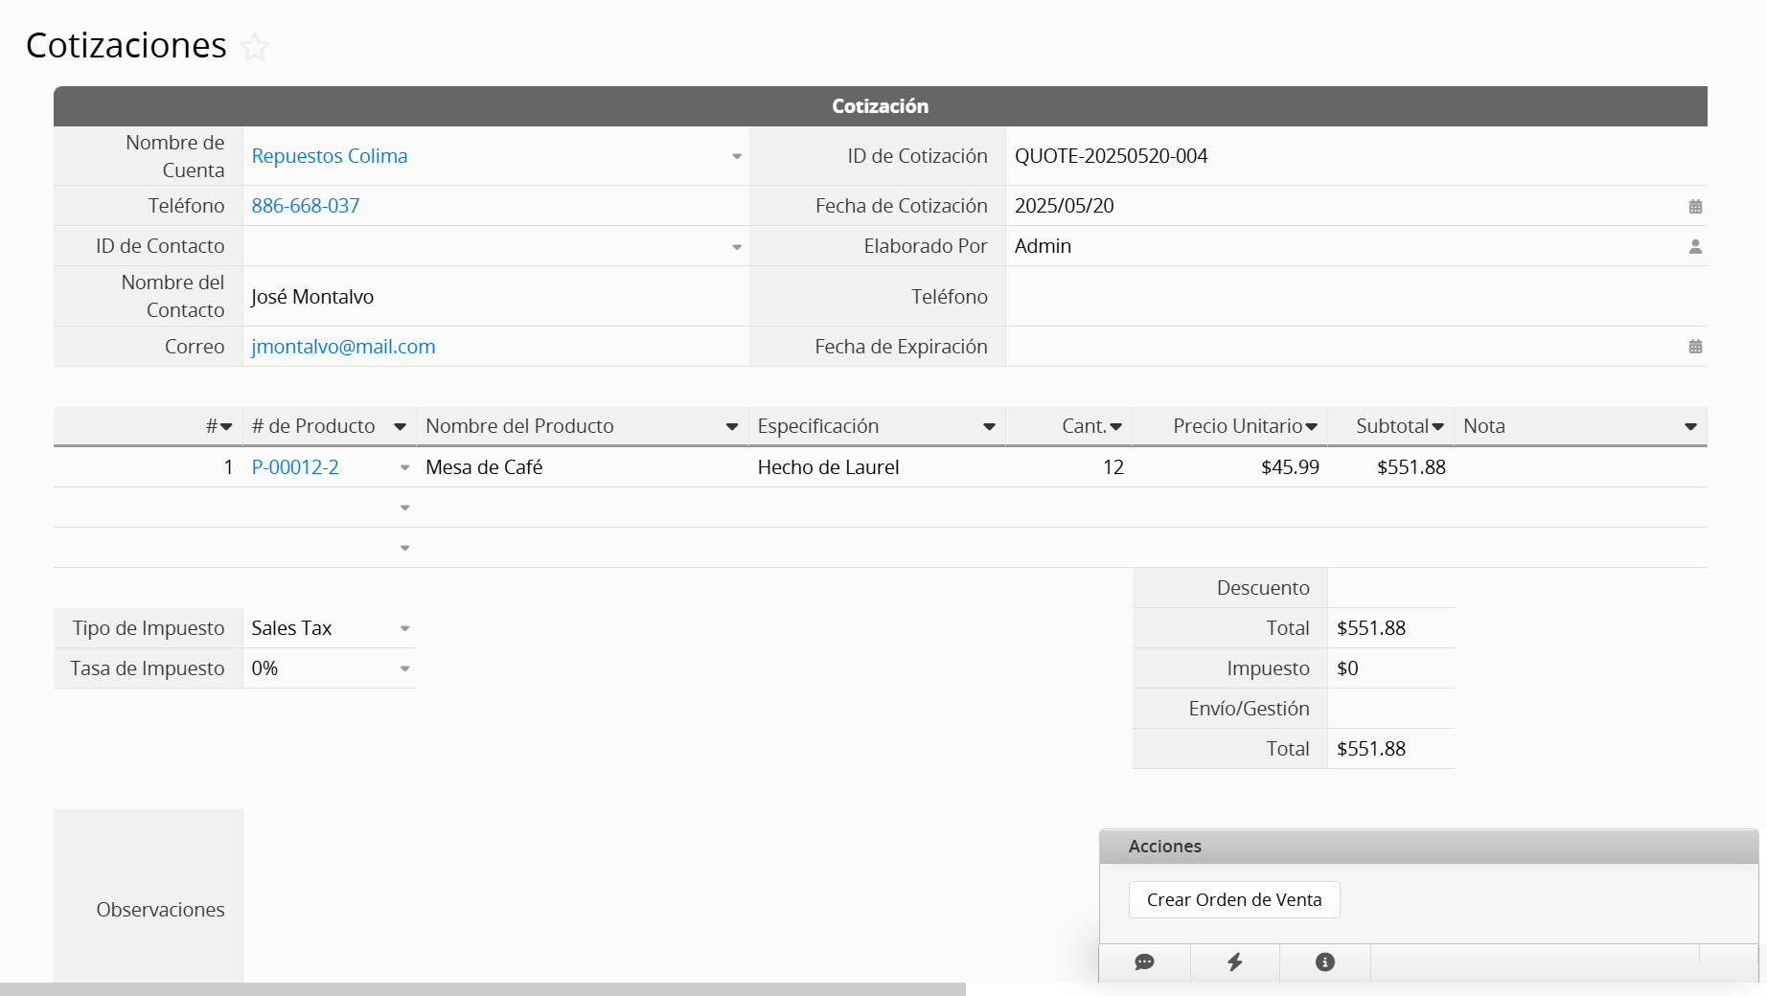Open calendar picker for Fecha de Cotización

1695,207
